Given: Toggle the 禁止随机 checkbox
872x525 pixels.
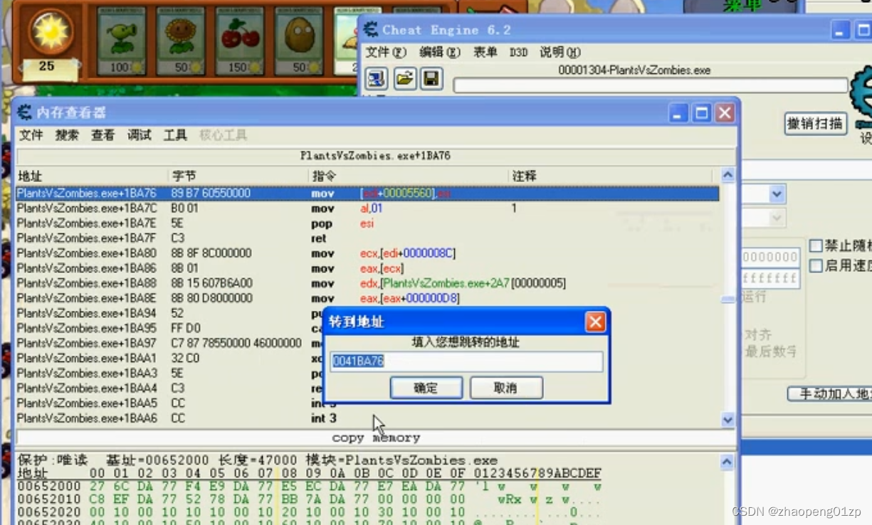Looking at the screenshot, I should click(x=816, y=246).
